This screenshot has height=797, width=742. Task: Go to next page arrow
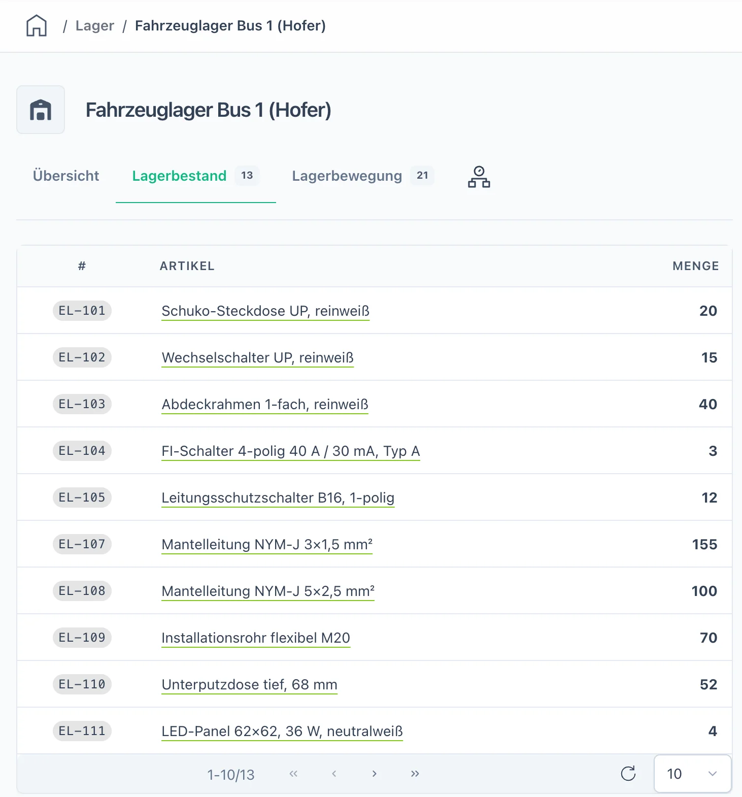click(x=375, y=774)
